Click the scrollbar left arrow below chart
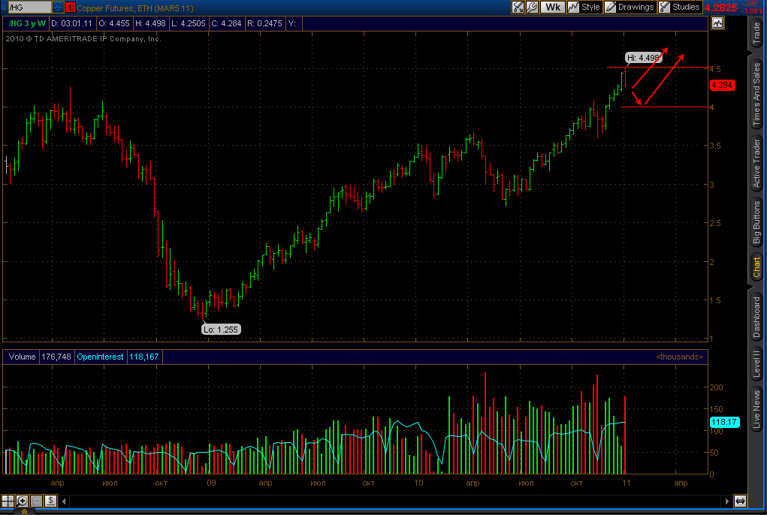767x515 pixels. [64, 501]
